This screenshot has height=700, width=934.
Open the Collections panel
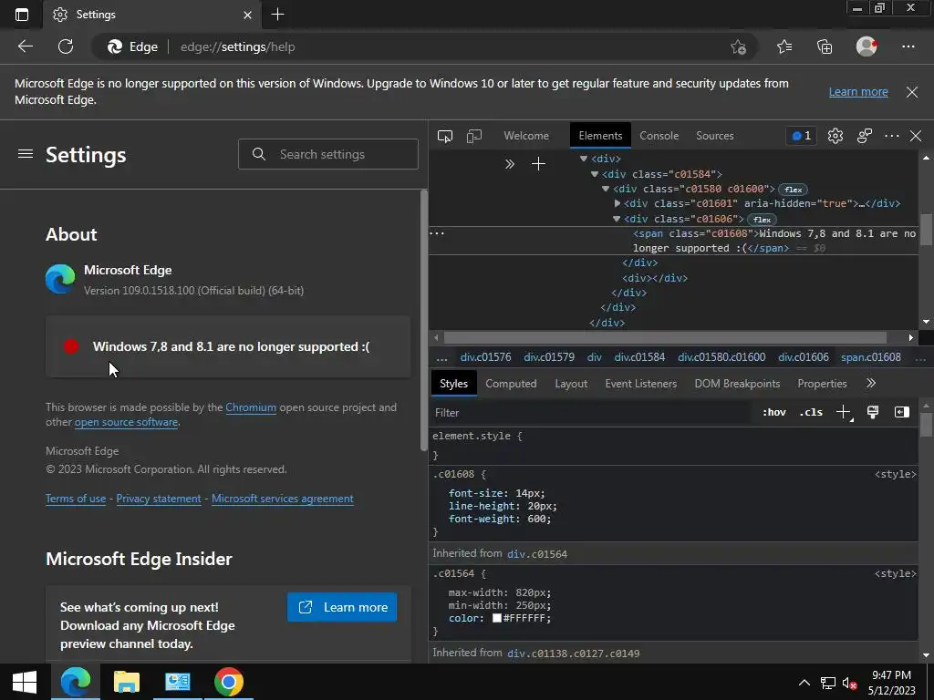coord(825,46)
